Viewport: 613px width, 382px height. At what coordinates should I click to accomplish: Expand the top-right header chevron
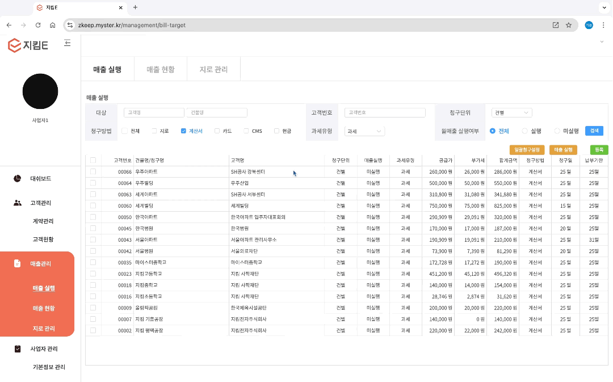click(x=602, y=42)
